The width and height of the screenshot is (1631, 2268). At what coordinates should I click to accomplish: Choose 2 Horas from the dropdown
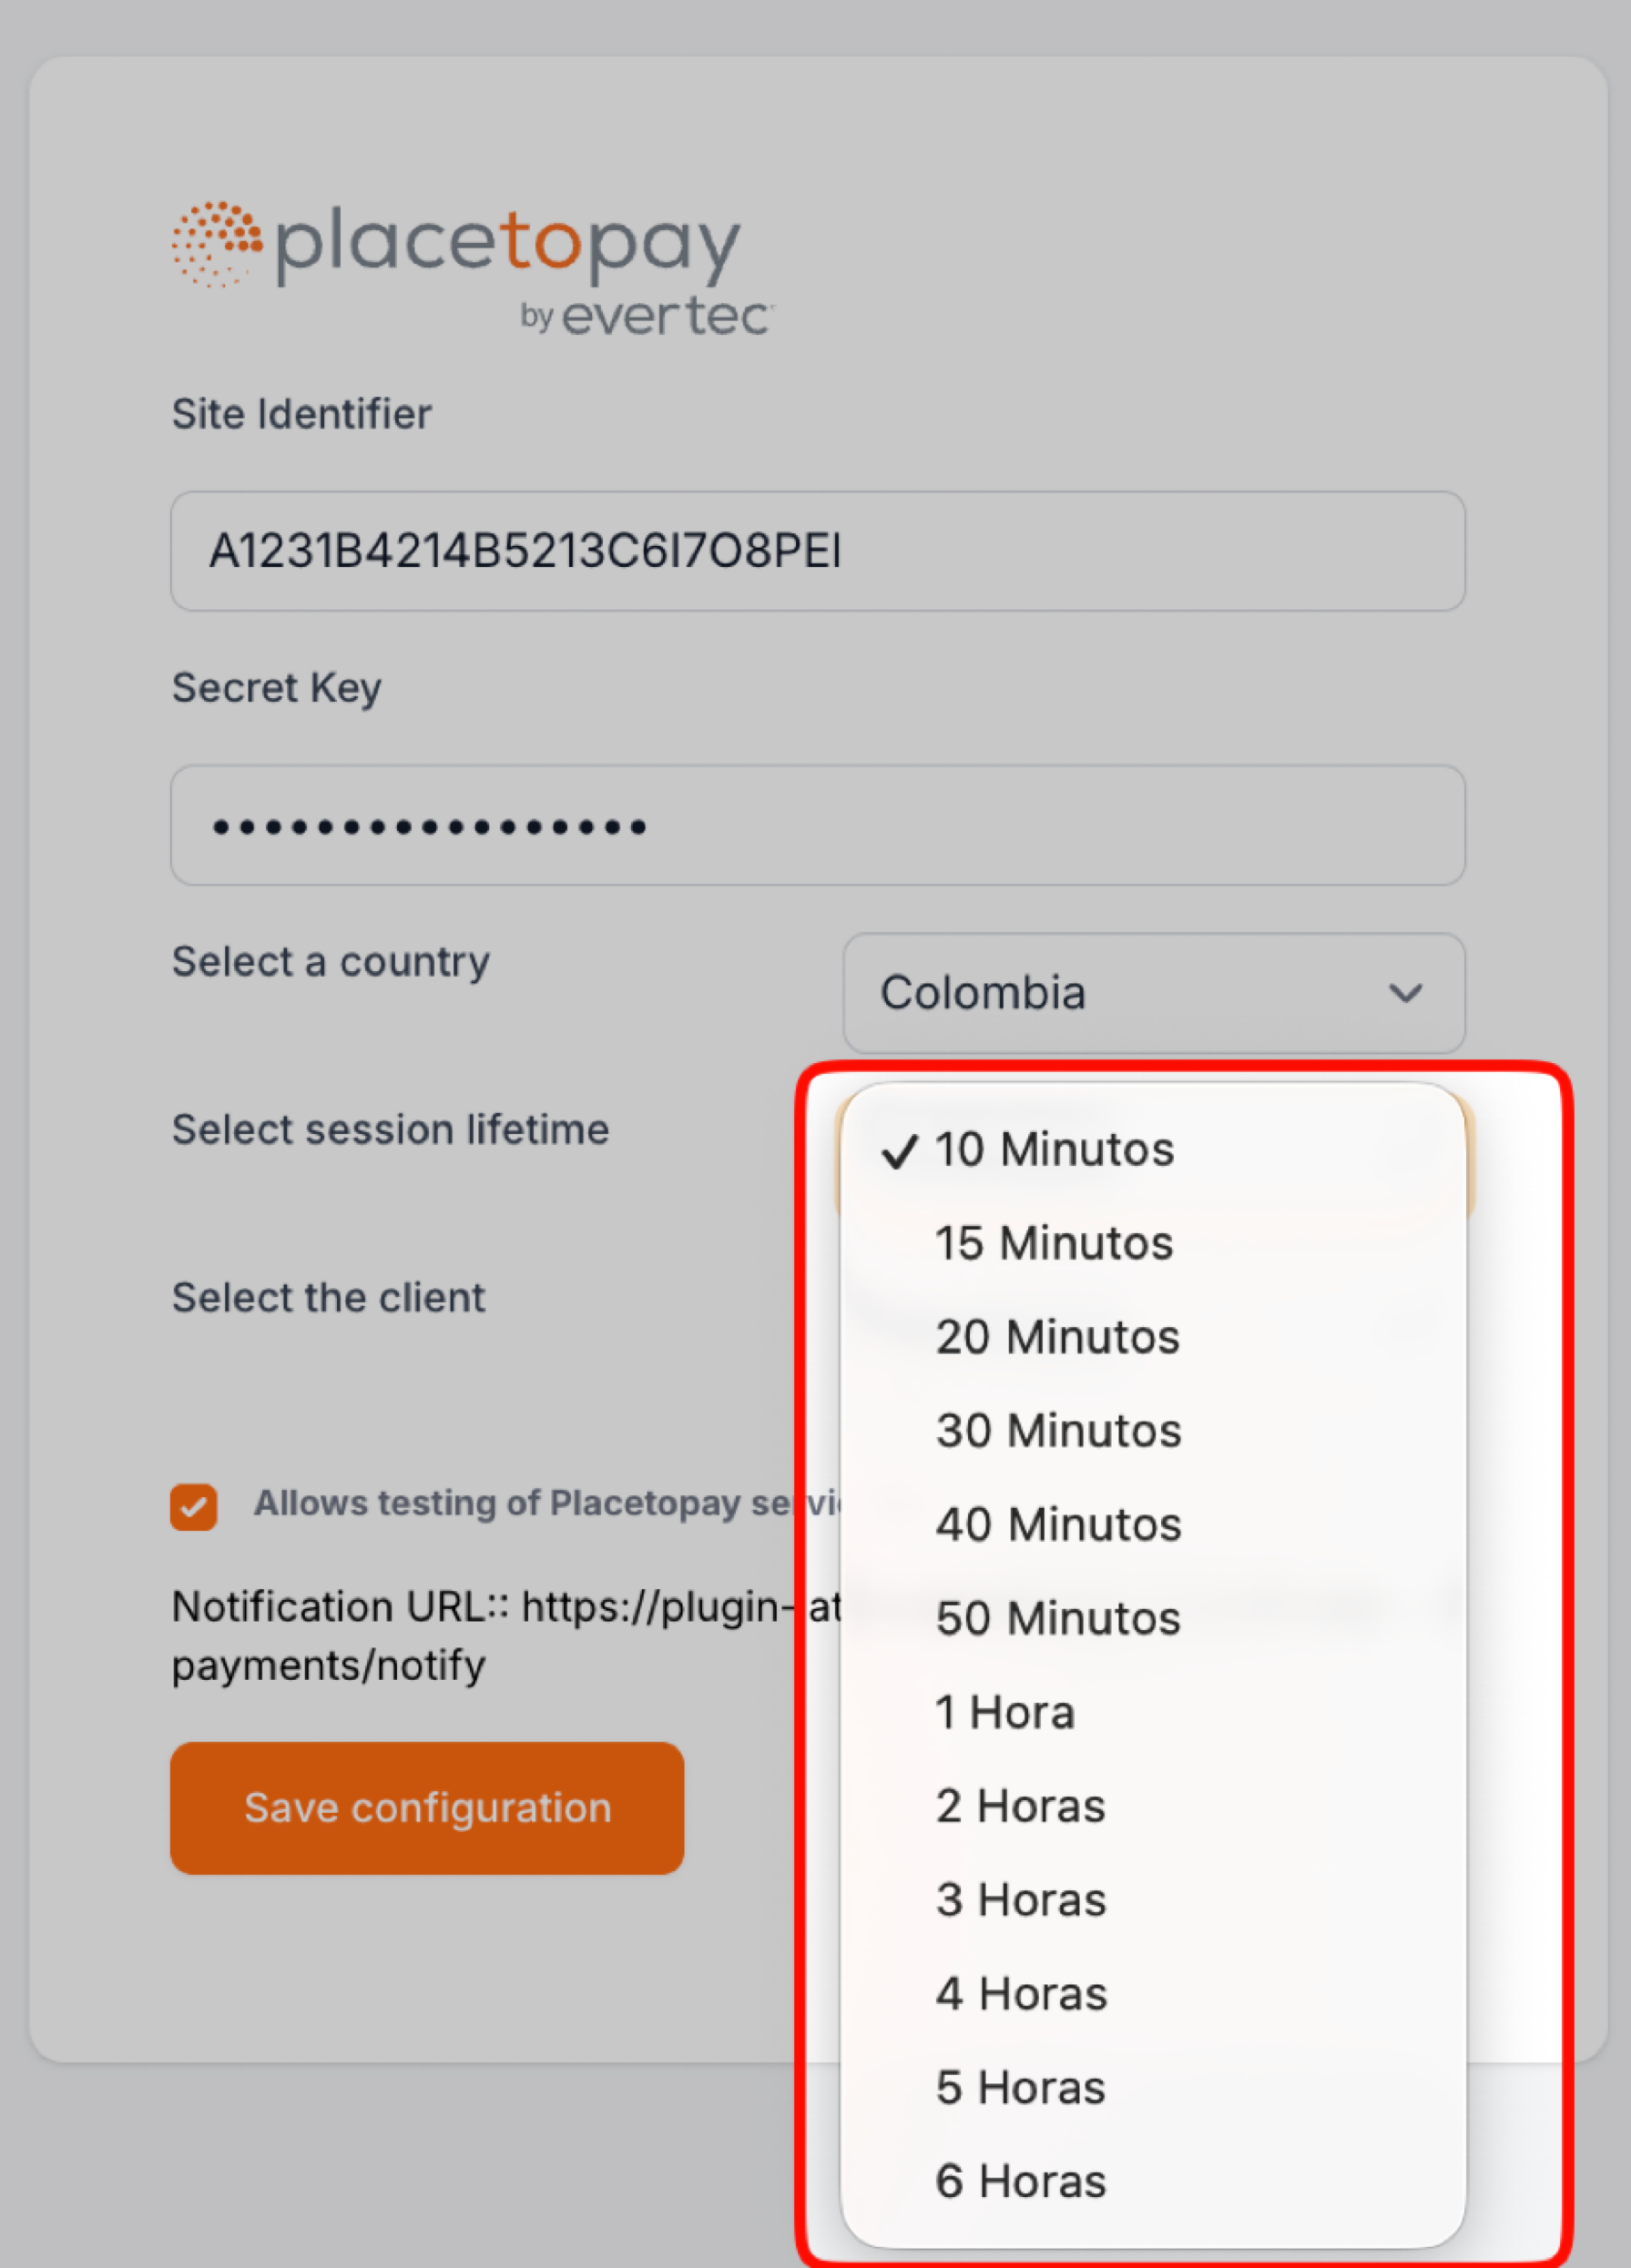point(1021,1806)
